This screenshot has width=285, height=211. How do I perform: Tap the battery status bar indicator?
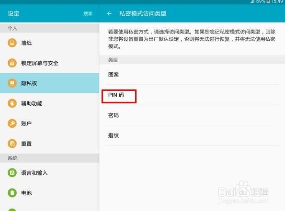(268, 1)
